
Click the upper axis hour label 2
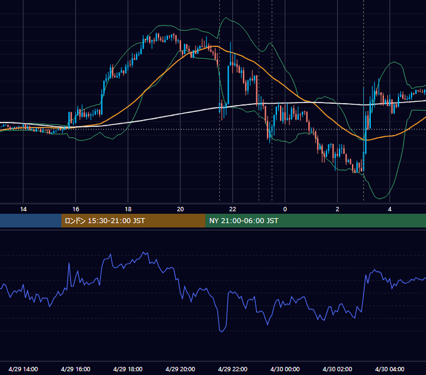(x=337, y=209)
